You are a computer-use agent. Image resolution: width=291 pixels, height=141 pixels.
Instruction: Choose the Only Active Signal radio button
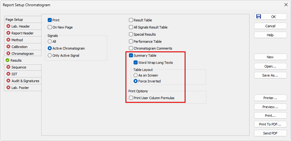point(50,55)
